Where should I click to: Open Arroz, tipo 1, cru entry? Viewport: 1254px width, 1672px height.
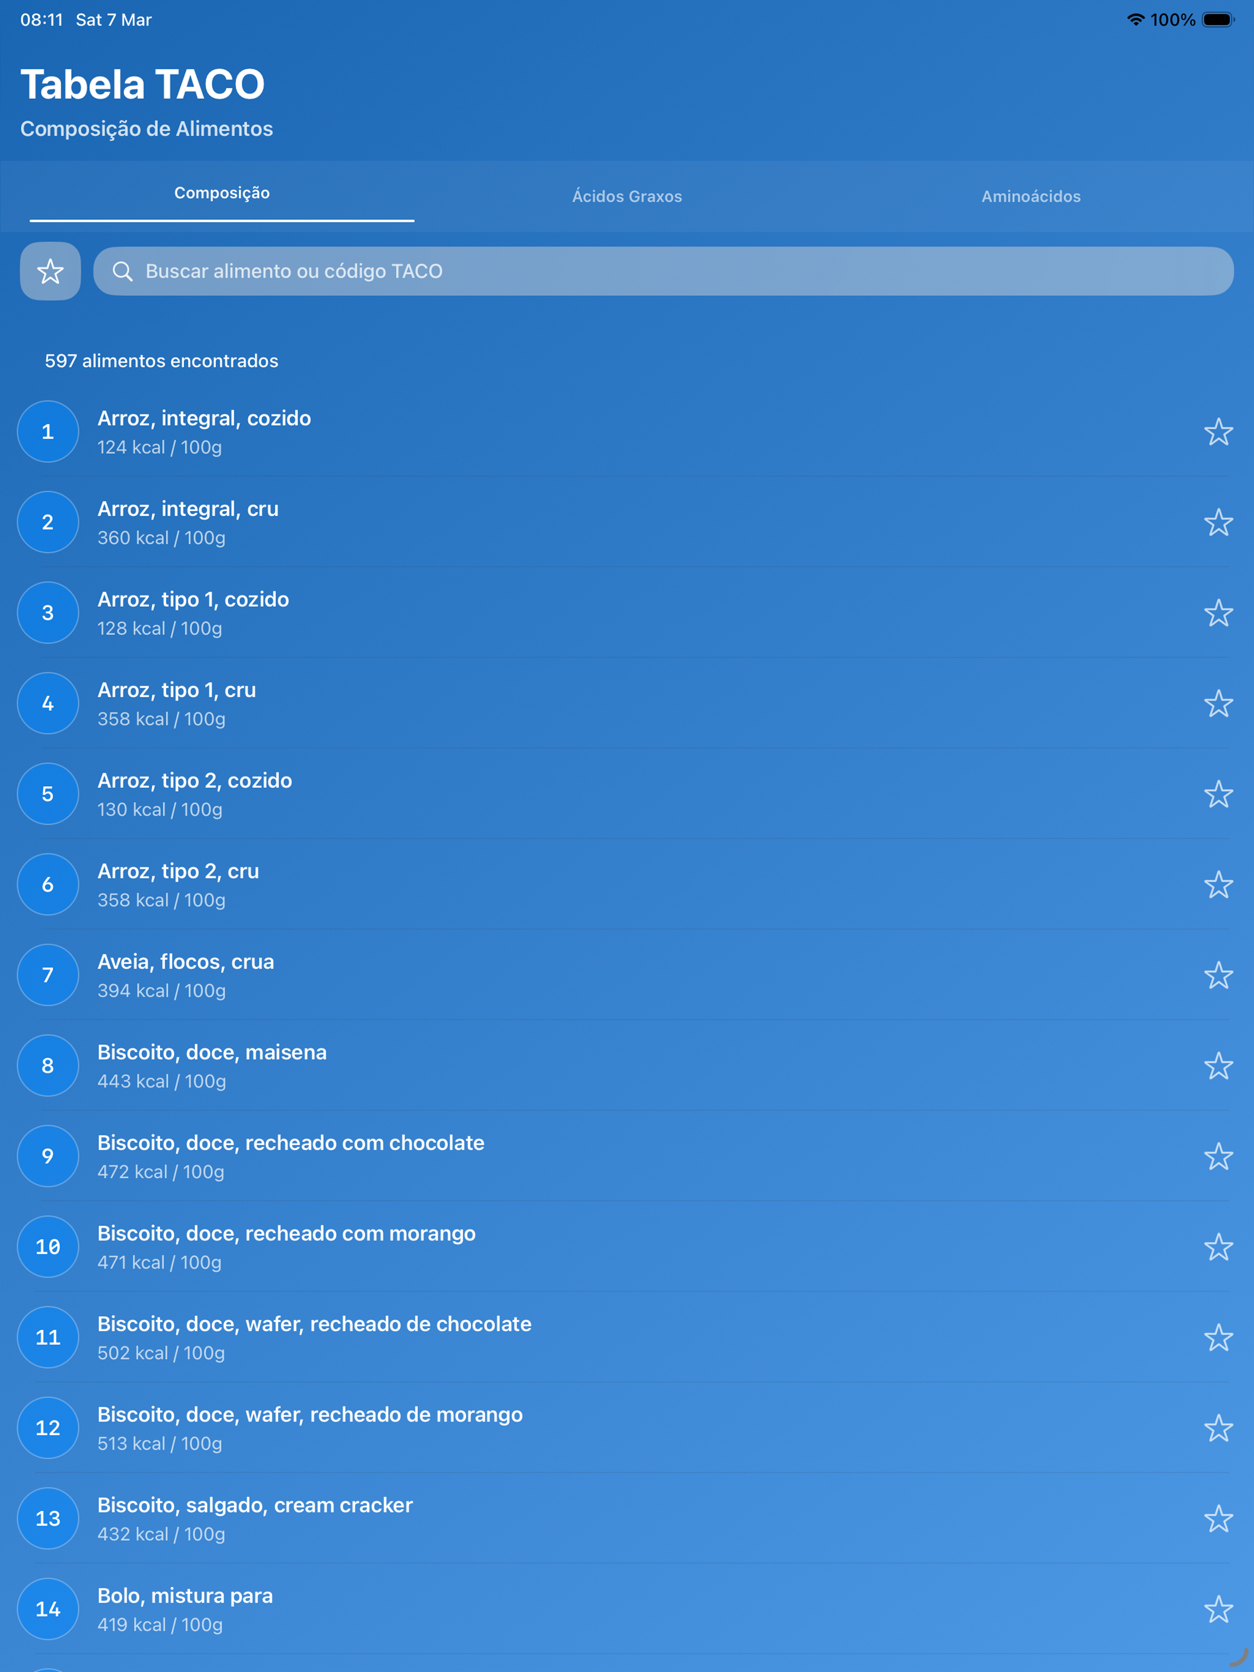click(x=626, y=704)
